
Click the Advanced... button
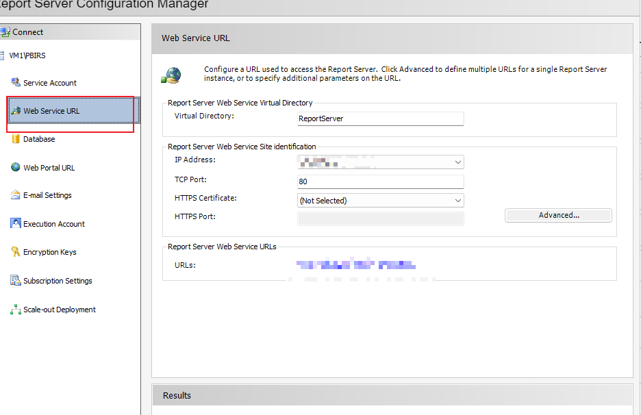click(x=558, y=215)
